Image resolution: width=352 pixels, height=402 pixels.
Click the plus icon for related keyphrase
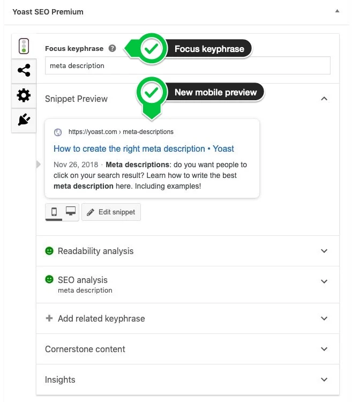click(x=49, y=318)
